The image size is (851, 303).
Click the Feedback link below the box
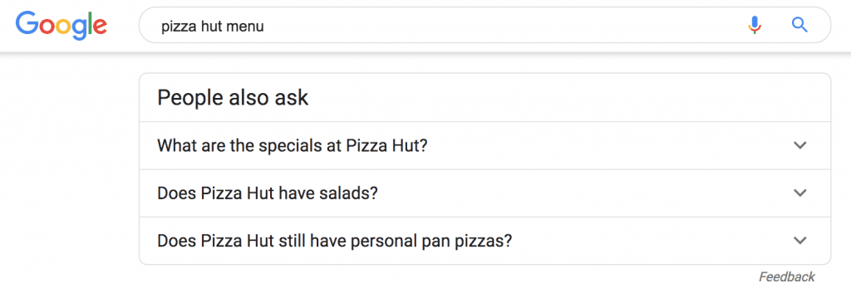coord(786,277)
